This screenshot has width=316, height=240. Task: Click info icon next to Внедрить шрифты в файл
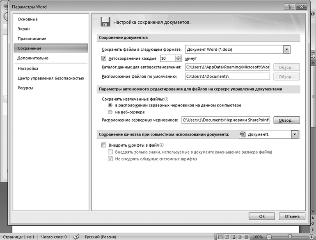(x=162, y=145)
